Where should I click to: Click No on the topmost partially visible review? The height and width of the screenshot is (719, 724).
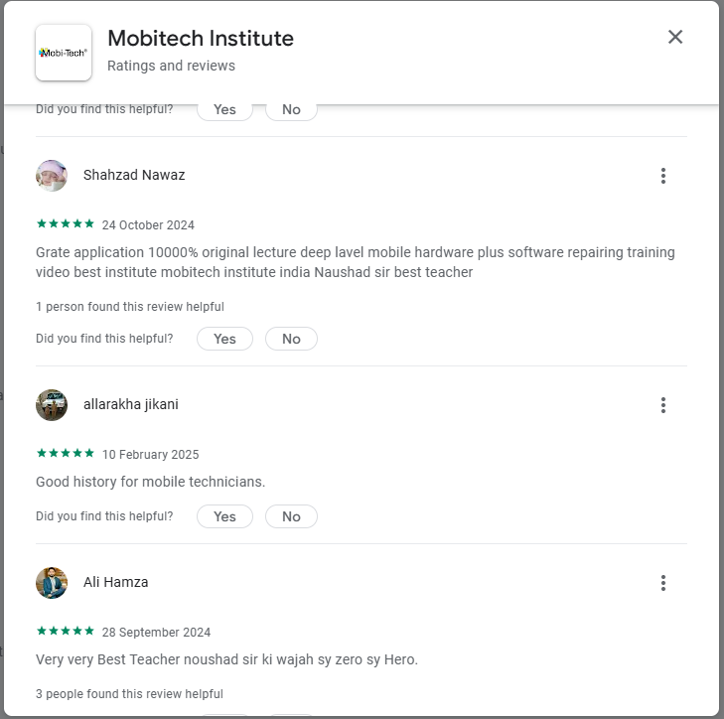291,109
